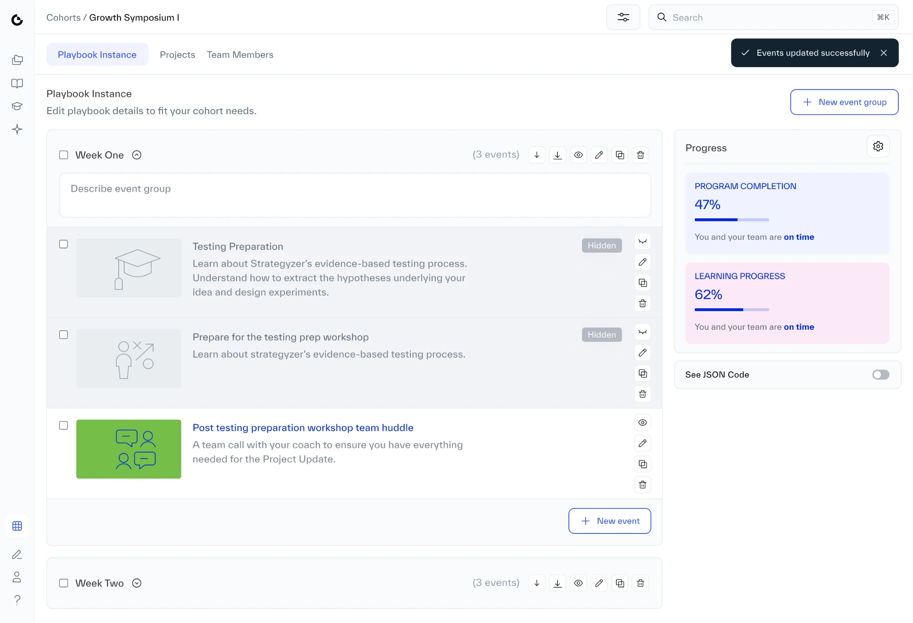This screenshot has height=623, width=913.
Task: Download Week Two event group
Action: tap(557, 583)
